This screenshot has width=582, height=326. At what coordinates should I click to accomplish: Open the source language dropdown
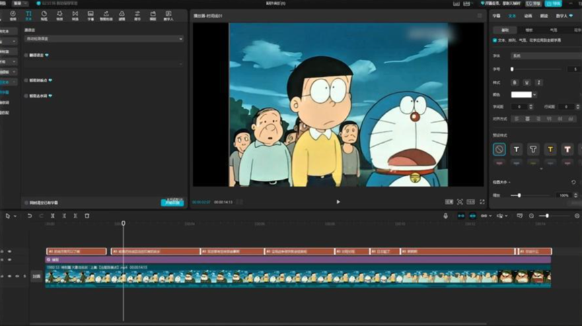[x=104, y=38]
